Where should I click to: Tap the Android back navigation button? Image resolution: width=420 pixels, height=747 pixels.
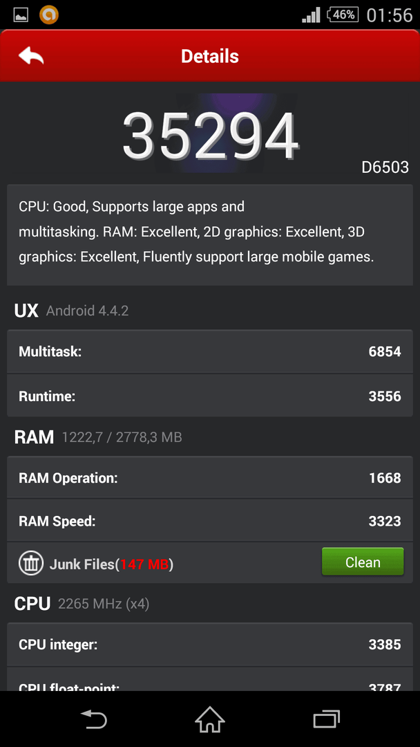[x=93, y=719]
